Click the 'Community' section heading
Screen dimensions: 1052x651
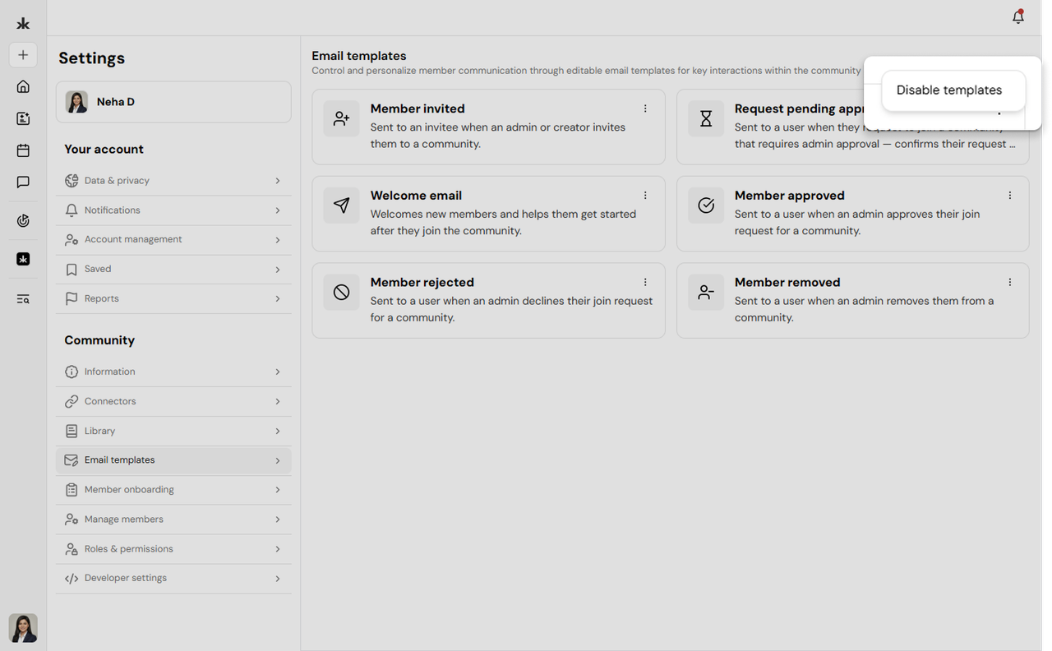click(99, 340)
